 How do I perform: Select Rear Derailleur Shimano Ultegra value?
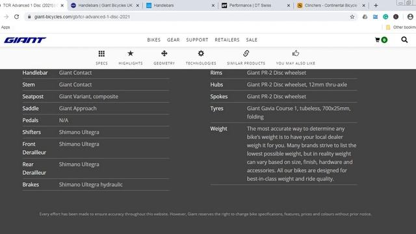[79, 164]
